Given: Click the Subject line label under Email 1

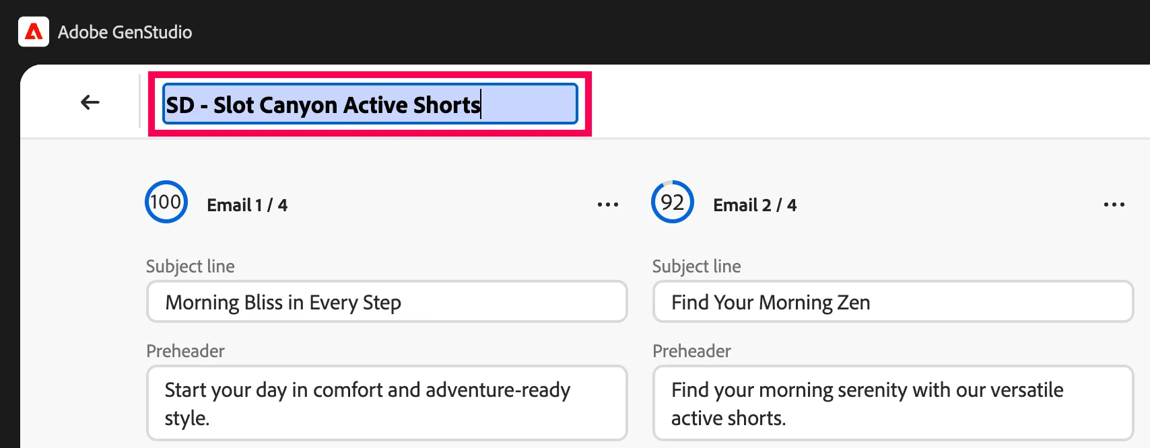Looking at the screenshot, I should coord(191,266).
